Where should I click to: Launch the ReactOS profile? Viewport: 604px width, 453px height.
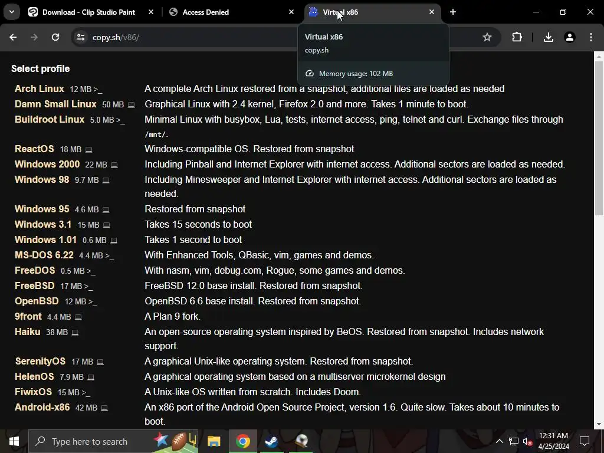coord(34,149)
